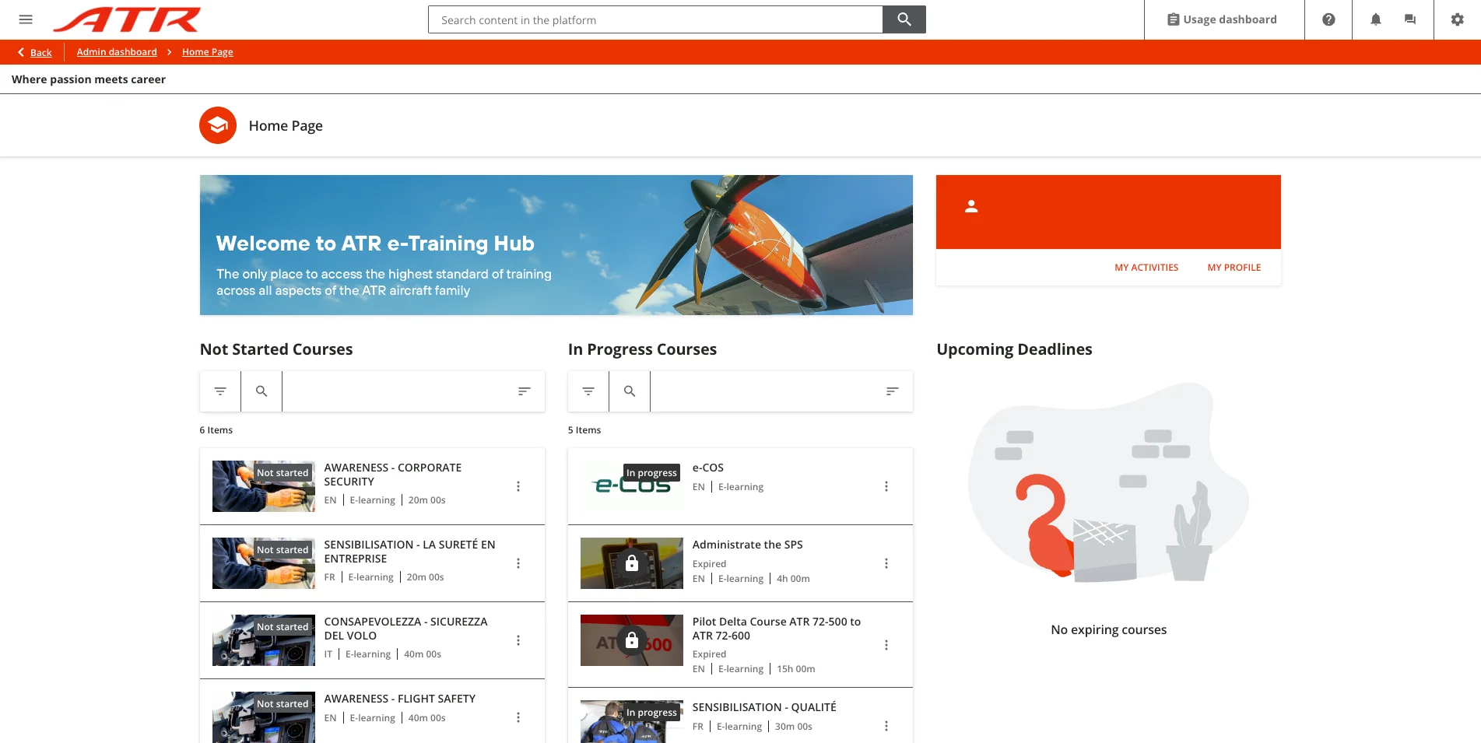The width and height of the screenshot is (1481, 743).
Task: Open sort options in Not Started Courses
Action: [x=525, y=391]
